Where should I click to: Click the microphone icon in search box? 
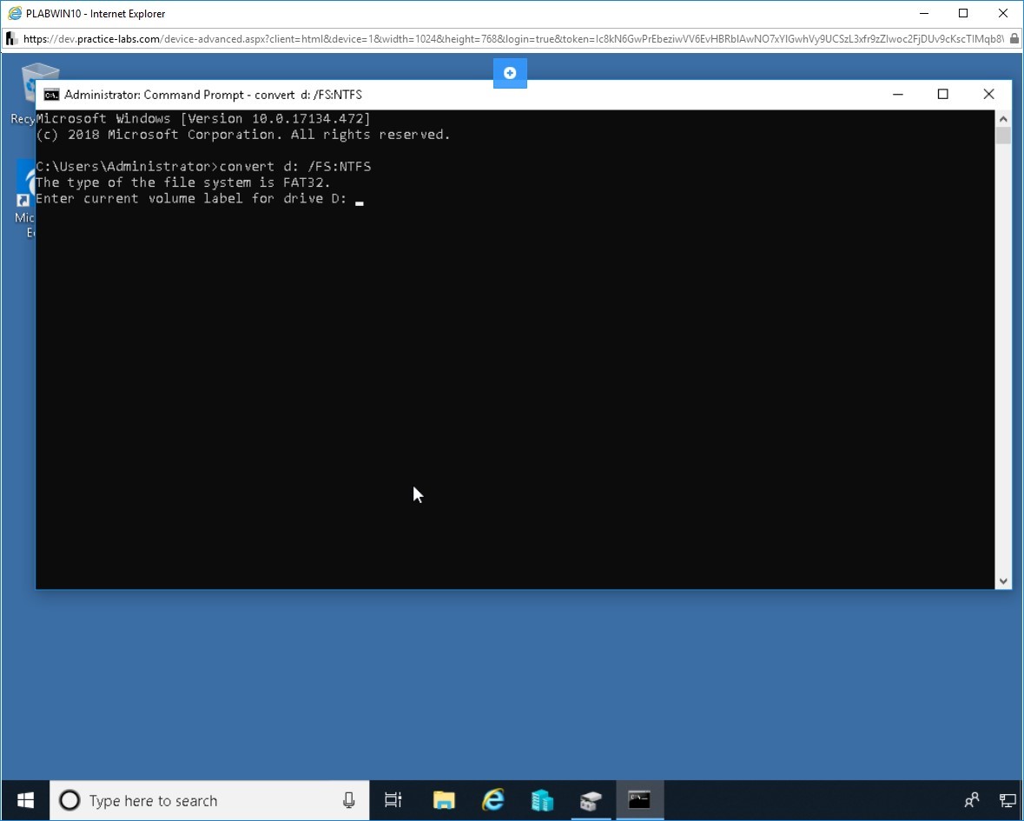(349, 800)
